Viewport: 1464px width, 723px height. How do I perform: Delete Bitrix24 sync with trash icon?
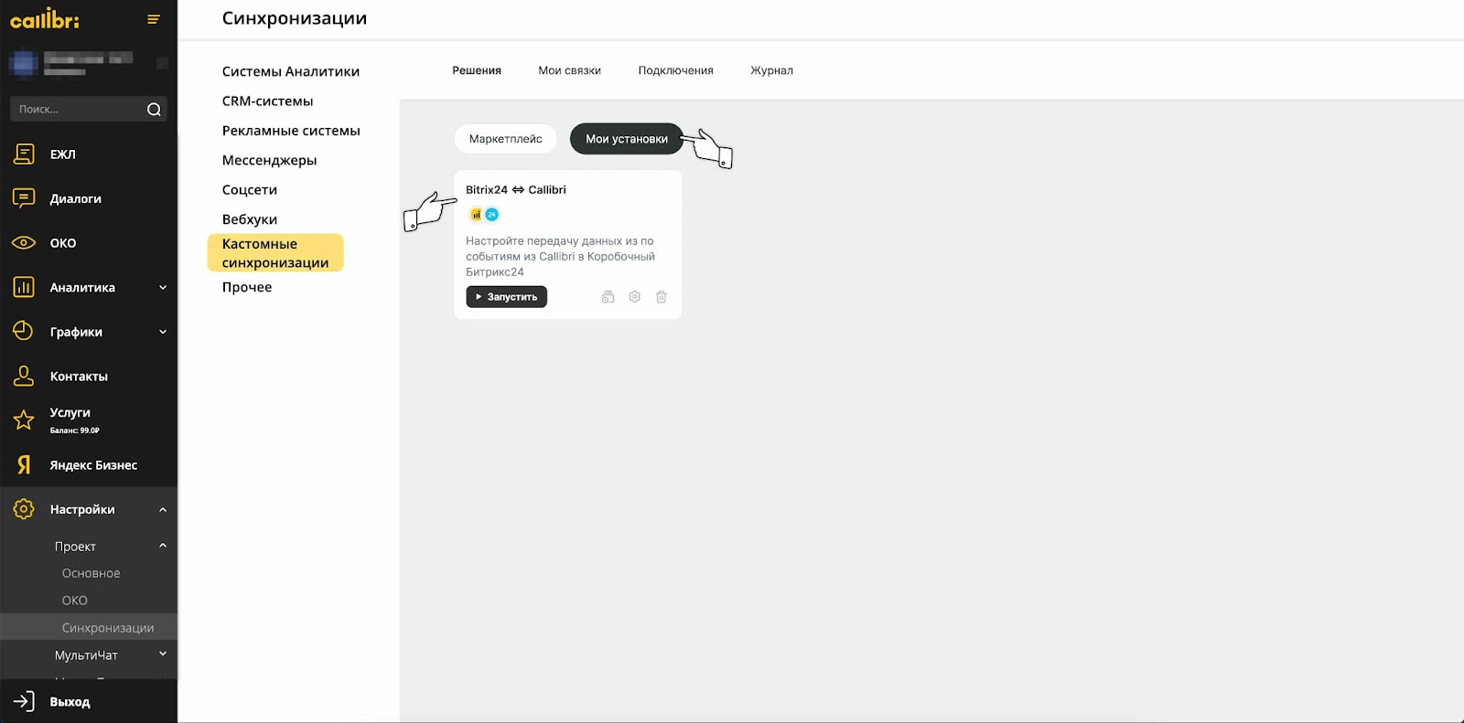pos(661,297)
